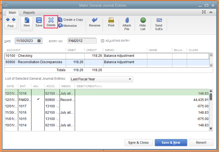Click the Revert button
Image resolution: width=219 pixels, height=152 pixels.
click(x=201, y=143)
